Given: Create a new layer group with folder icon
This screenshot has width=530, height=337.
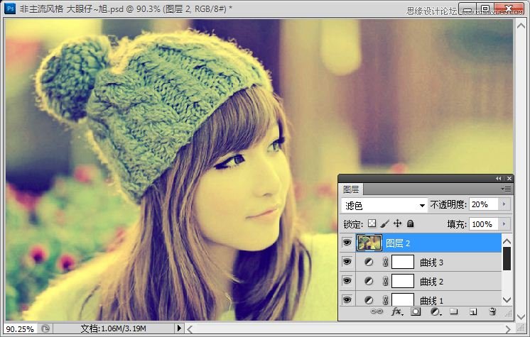Looking at the screenshot, I should click(454, 311).
